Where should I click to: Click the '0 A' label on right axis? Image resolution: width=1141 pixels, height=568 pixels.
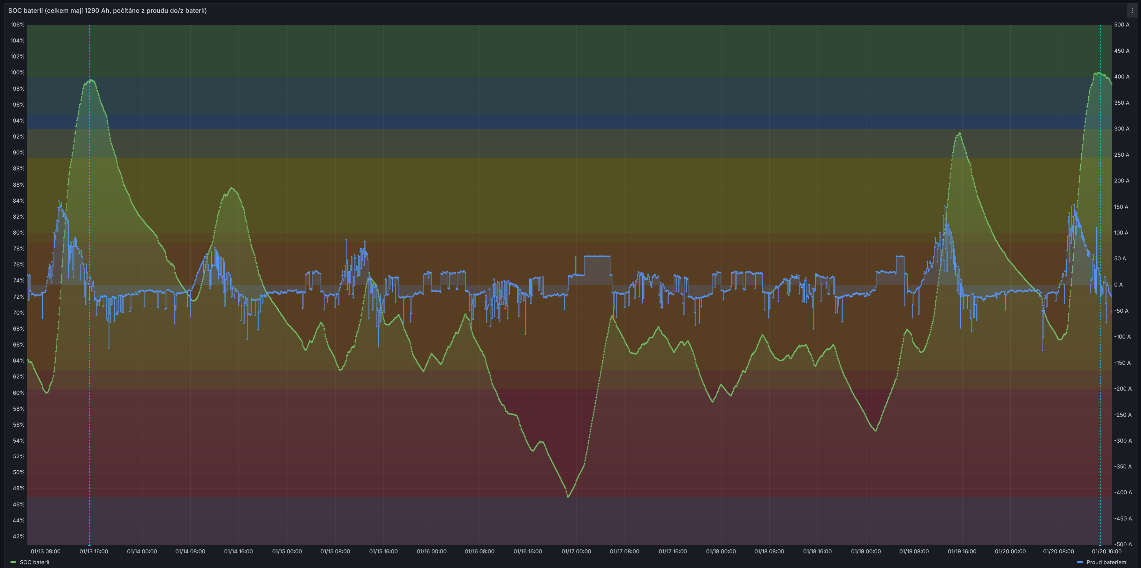pos(1118,285)
